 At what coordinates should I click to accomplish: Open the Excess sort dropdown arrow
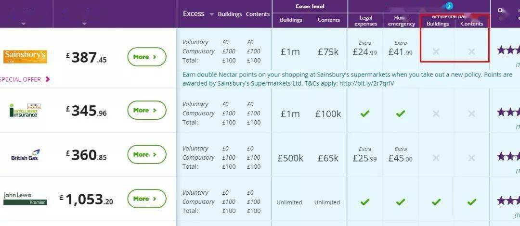point(211,14)
